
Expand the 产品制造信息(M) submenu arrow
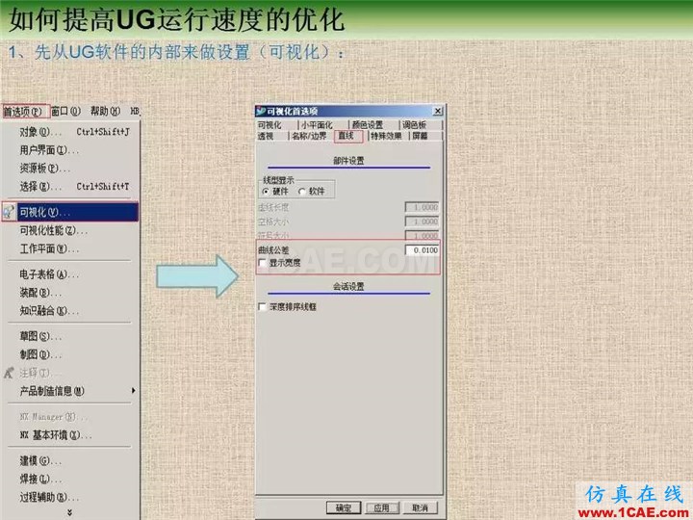[133, 391]
